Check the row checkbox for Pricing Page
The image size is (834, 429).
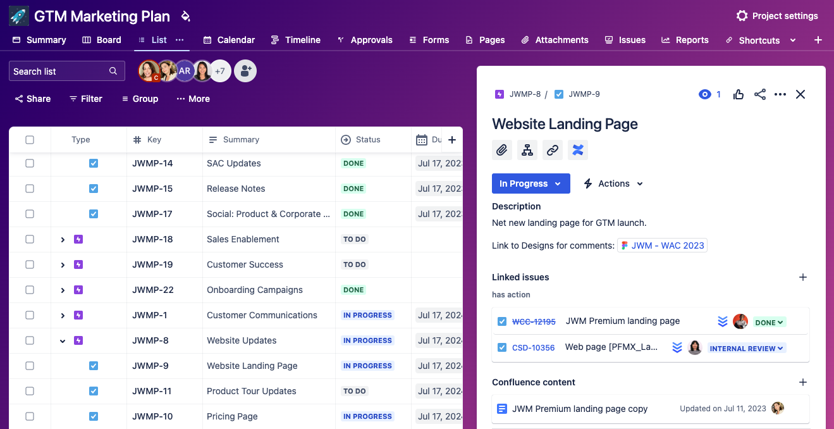30,416
